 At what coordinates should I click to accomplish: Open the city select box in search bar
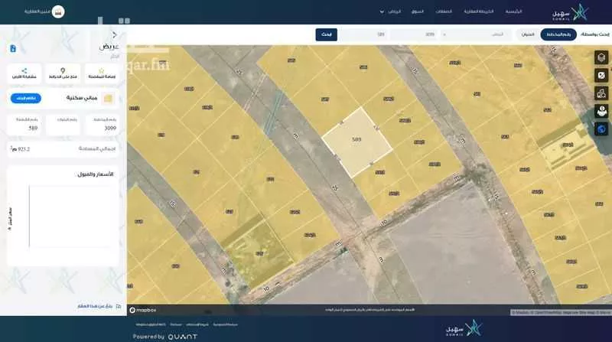click(476, 34)
